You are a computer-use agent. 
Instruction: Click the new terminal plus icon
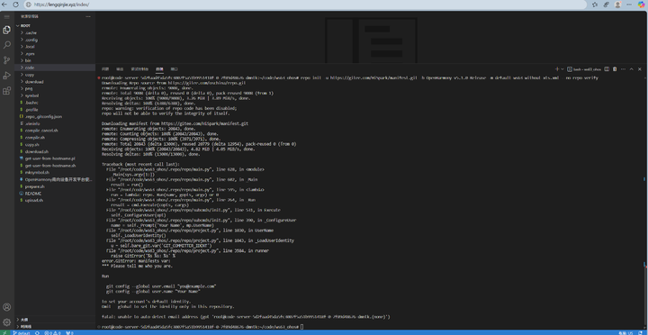pos(557,69)
